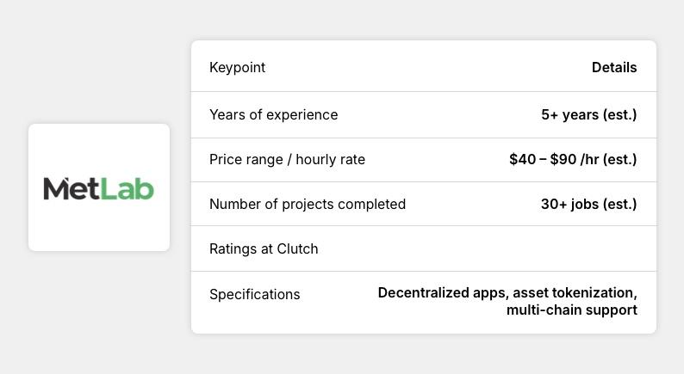
Task: Click the multi-chain support text
Action: [x=572, y=310]
